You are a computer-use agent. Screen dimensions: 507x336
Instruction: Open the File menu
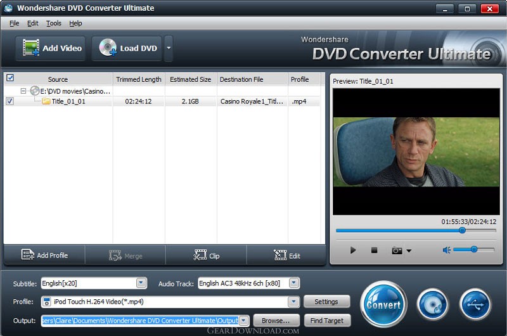click(x=14, y=23)
